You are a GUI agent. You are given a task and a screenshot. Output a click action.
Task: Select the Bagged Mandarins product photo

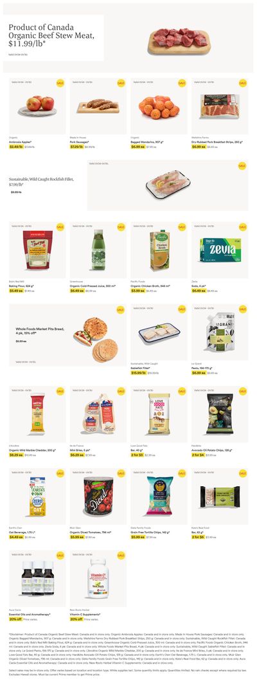coord(159,107)
